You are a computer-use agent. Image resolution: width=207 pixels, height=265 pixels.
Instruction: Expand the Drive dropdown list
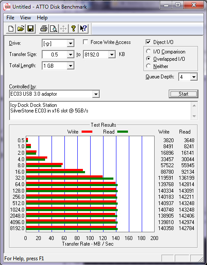click(70, 44)
